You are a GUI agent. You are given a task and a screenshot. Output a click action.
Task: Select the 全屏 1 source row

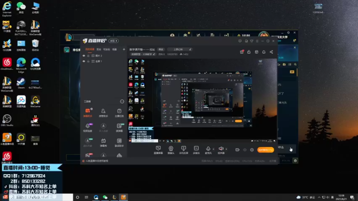[103, 61]
